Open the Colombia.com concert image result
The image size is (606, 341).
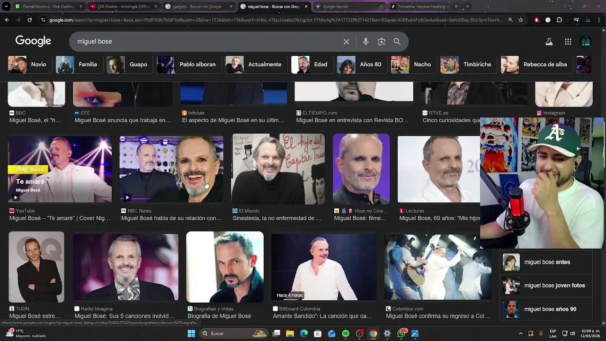438,267
